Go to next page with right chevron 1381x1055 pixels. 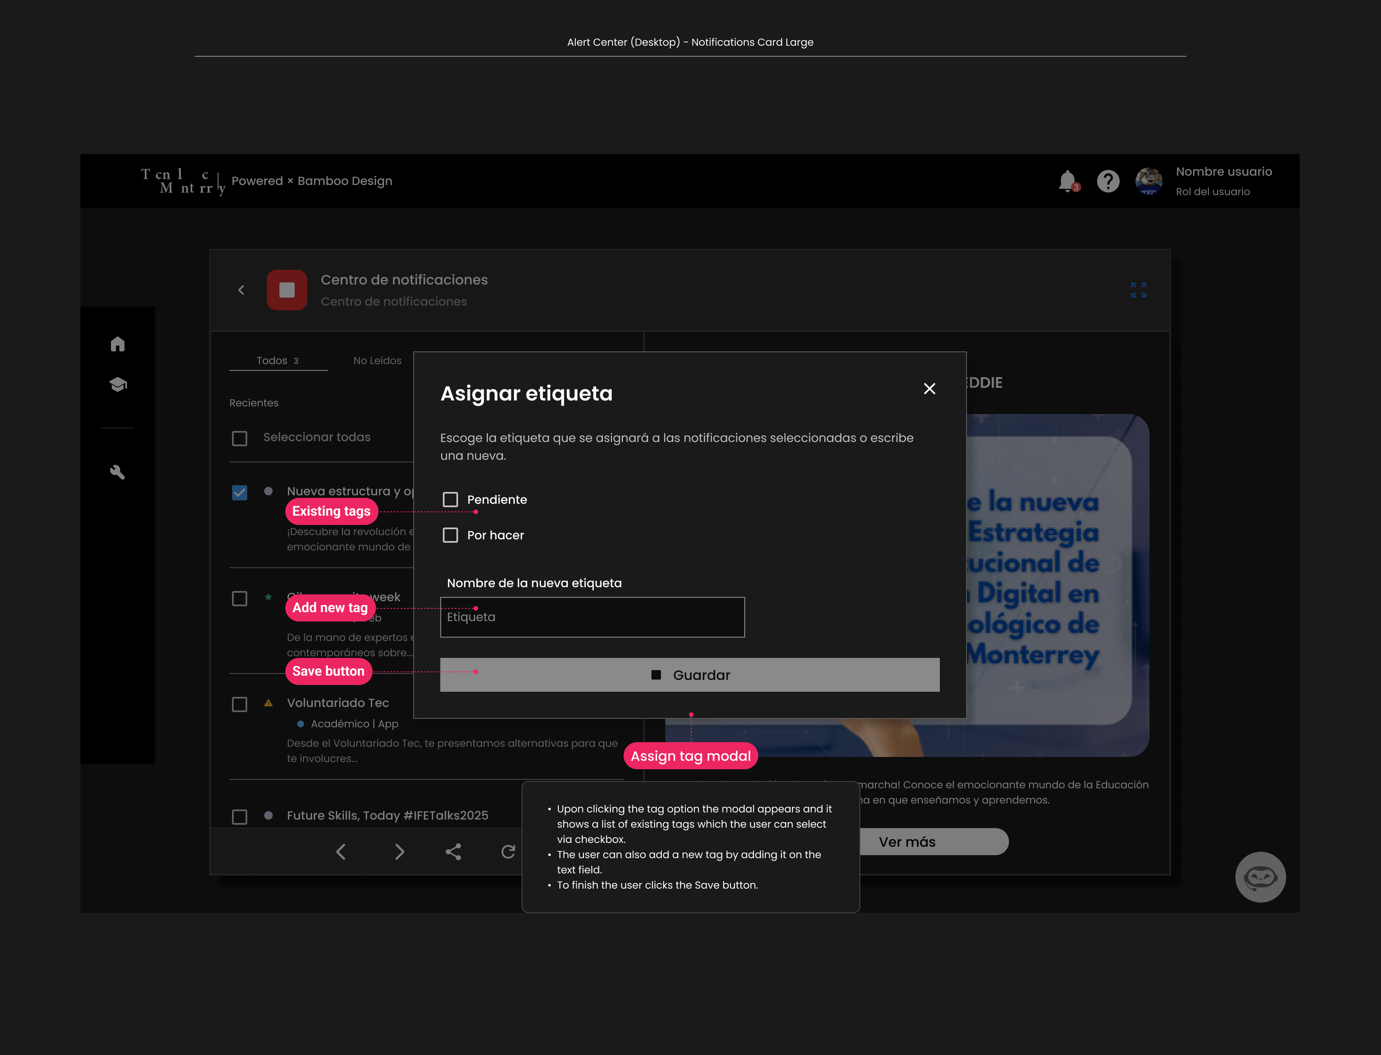pyautogui.click(x=399, y=852)
